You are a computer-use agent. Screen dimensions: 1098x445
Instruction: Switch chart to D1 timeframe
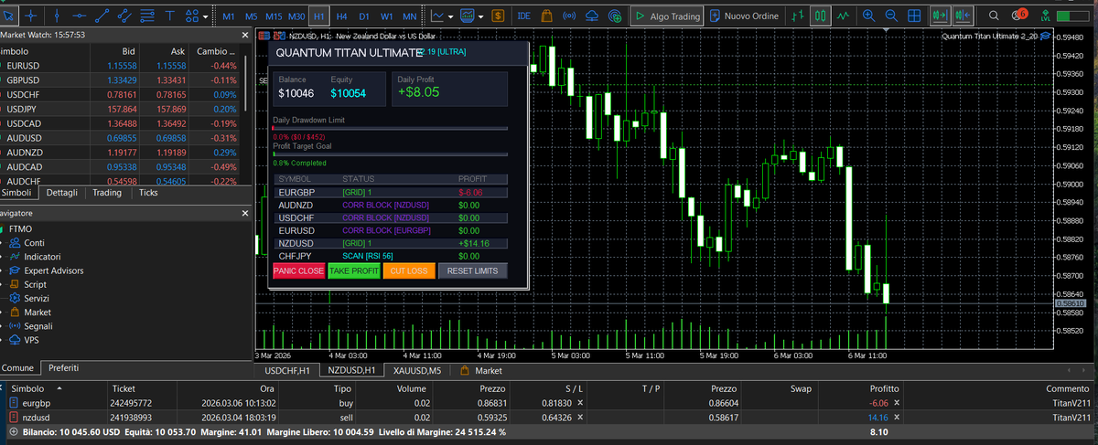364,16
